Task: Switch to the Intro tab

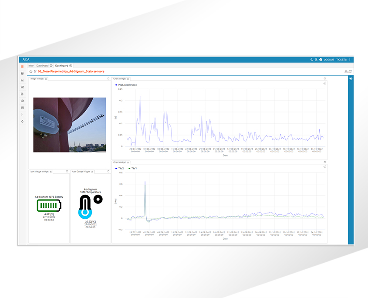Action: [31, 65]
